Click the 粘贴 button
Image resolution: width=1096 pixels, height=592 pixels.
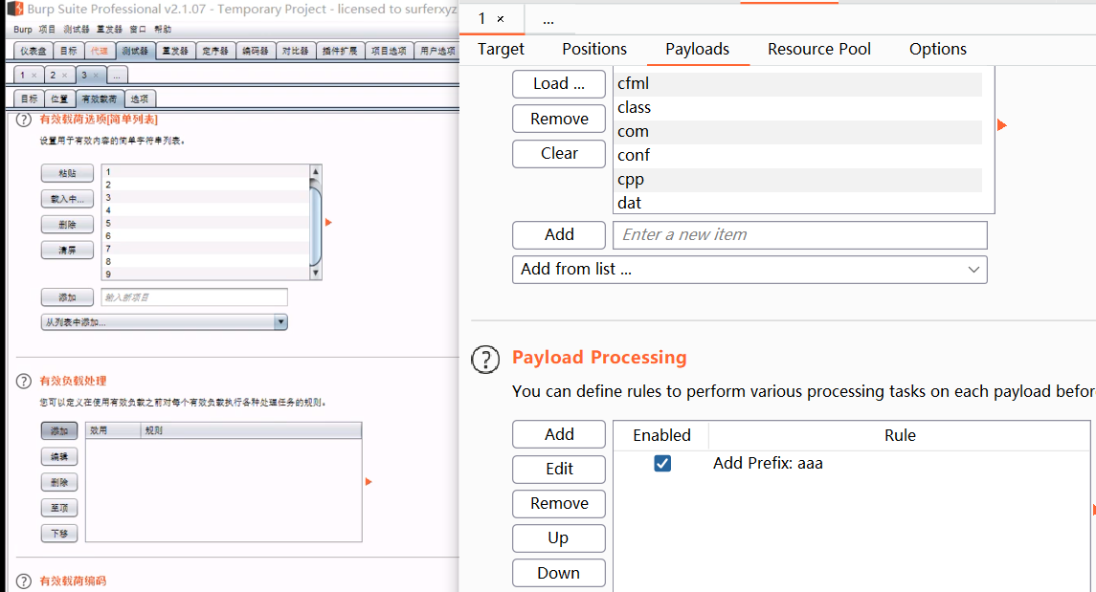pos(67,173)
